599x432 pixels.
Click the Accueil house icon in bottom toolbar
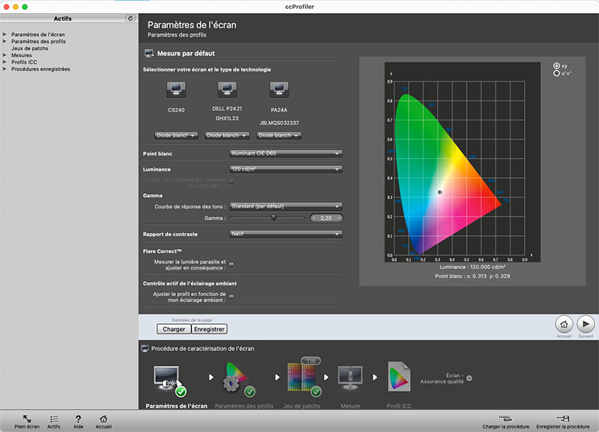pos(104,419)
